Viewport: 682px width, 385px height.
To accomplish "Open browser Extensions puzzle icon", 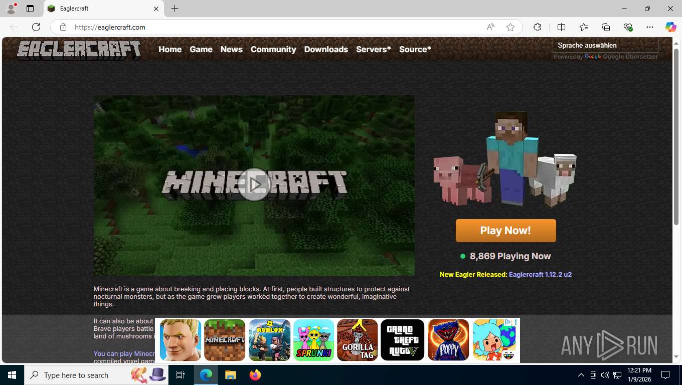I will coord(537,27).
